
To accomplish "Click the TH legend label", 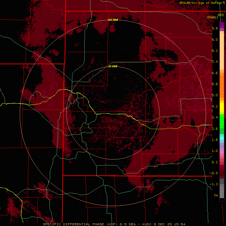I will [216, 196].
